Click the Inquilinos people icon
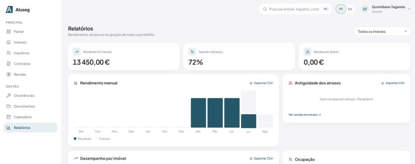The width and height of the screenshot is (415, 164). (x=9, y=53)
